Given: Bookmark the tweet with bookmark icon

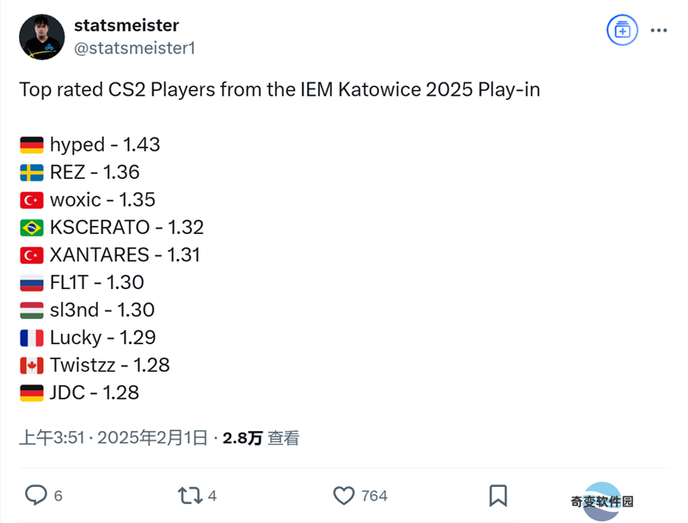Looking at the screenshot, I should [x=498, y=495].
